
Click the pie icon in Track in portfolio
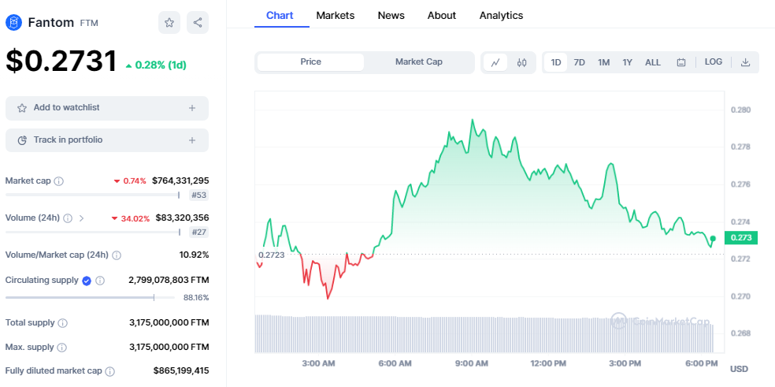pos(22,140)
